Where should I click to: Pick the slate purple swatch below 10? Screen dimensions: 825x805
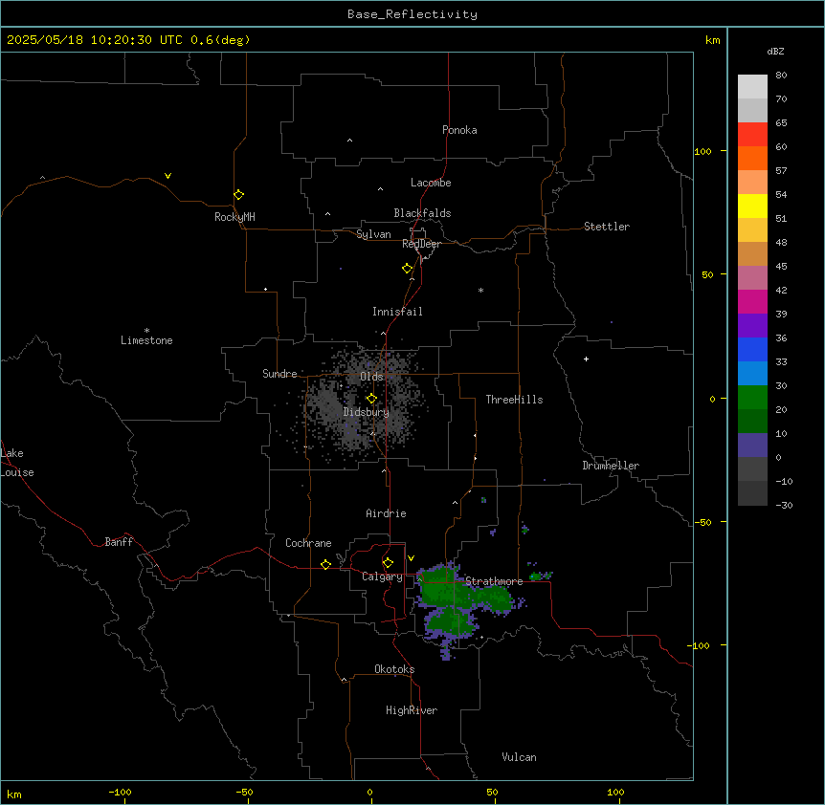tap(752, 446)
